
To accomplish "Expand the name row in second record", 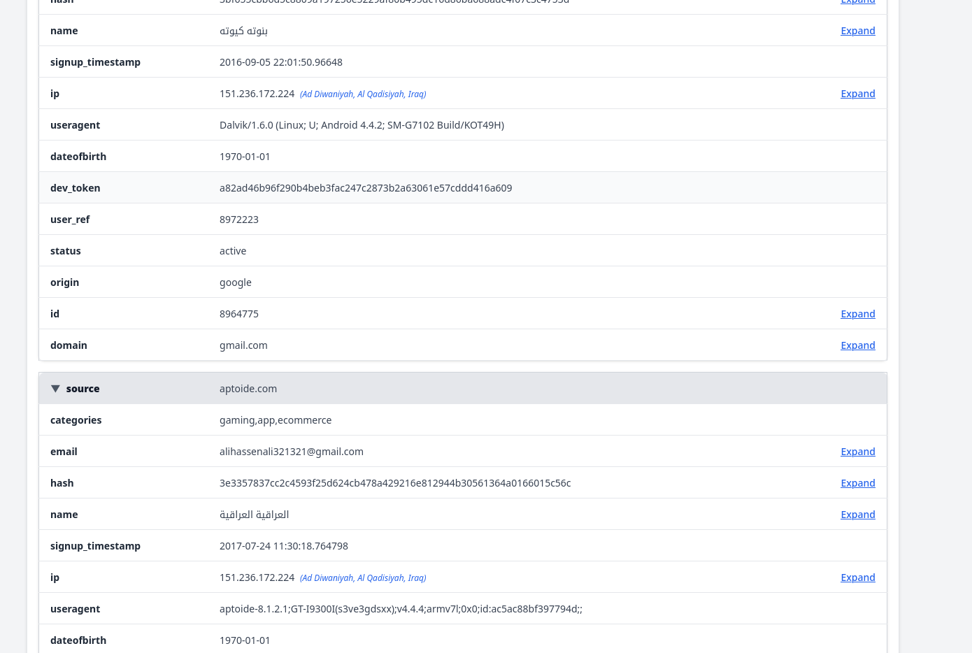I will click(x=857, y=515).
